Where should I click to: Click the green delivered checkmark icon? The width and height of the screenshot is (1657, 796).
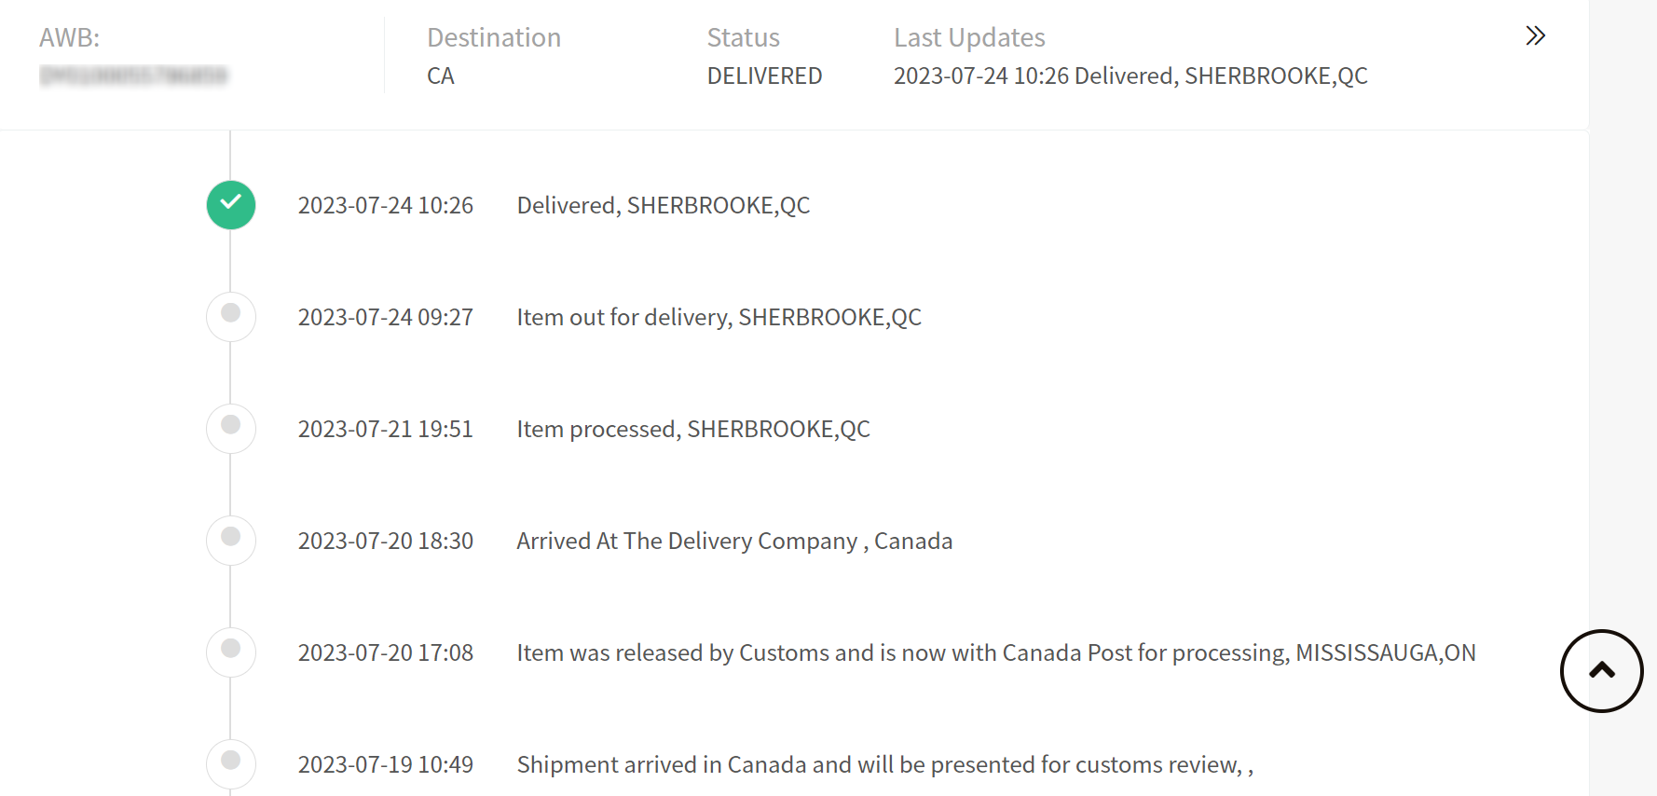pyautogui.click(x=231, y=205)
